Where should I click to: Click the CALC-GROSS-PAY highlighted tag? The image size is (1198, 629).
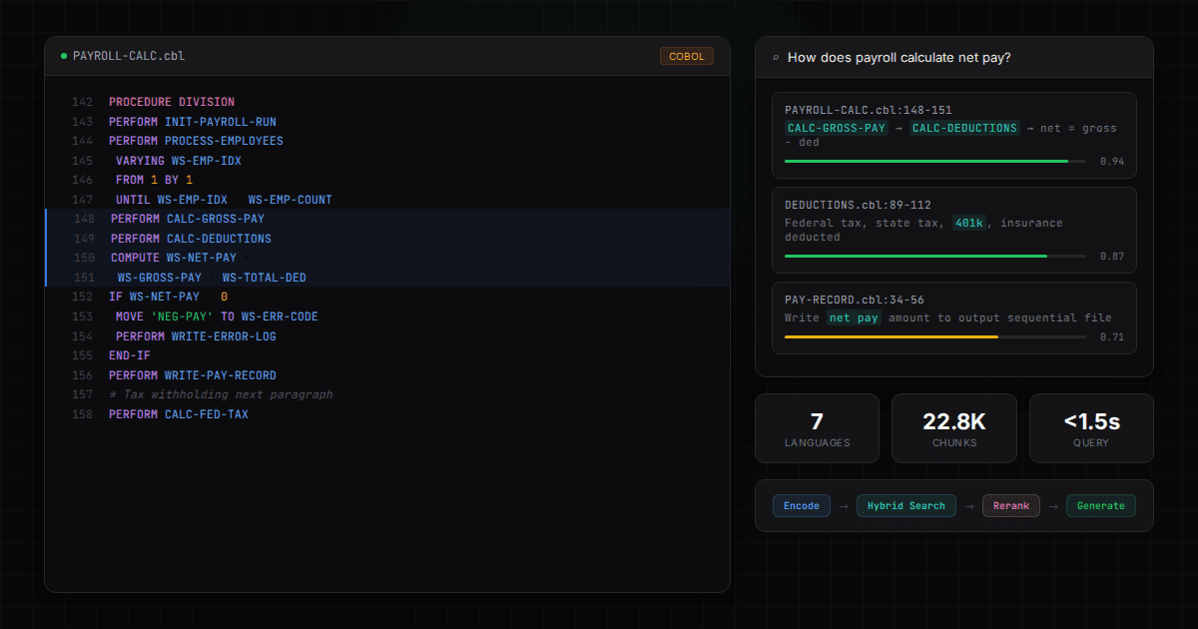click(837, 128)
